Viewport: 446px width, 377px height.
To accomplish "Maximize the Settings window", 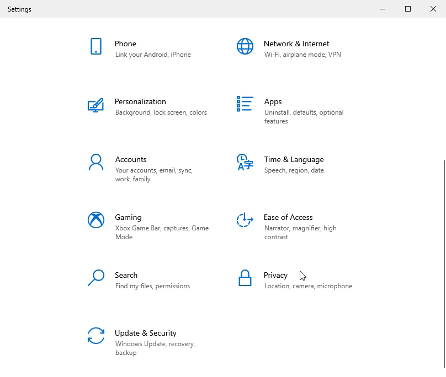I will (408, 9).
